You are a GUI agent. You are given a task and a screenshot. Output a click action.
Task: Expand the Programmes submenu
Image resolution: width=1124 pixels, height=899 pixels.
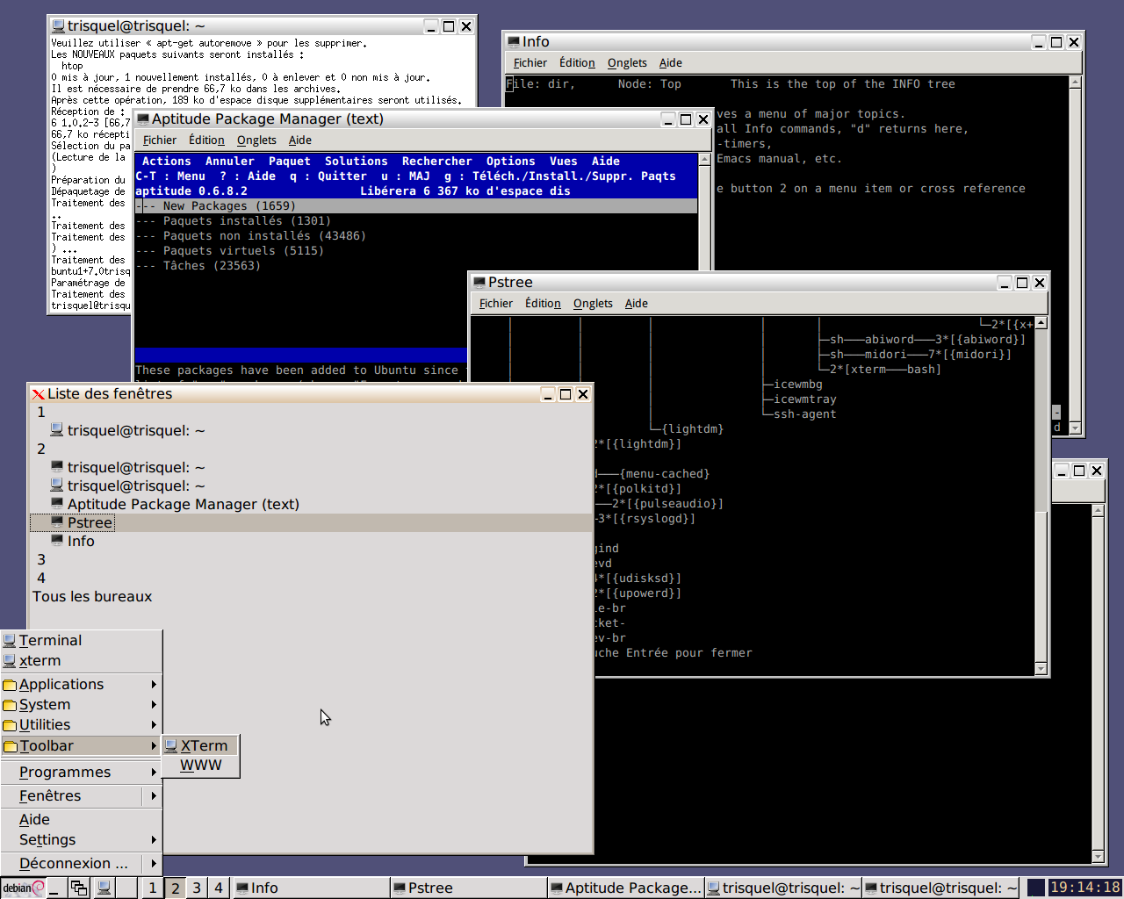82,772
